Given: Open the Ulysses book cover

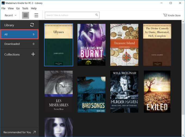Looking at the screenshot, I should click(59, 45).
